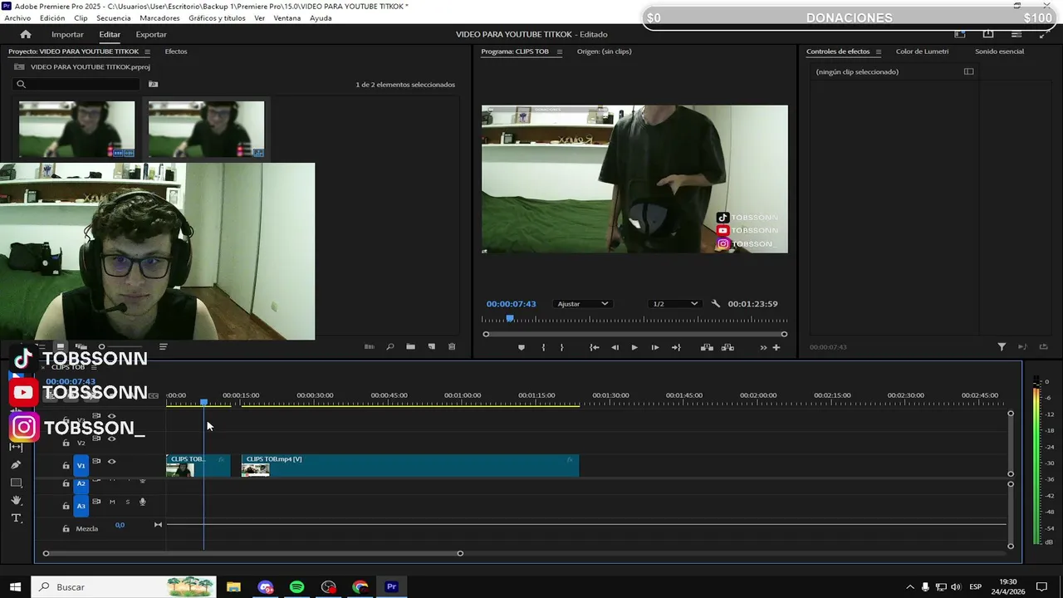Mark Out point in Program monitor
This screenshot has height=598, width=1063.
561,347
